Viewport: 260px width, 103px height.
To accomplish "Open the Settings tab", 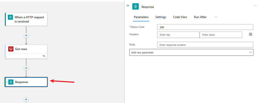I will pyautogui.click(x=161, y=17).
